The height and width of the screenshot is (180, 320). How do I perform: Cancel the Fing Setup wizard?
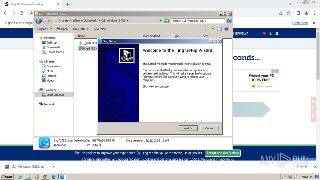click(209, 128)
